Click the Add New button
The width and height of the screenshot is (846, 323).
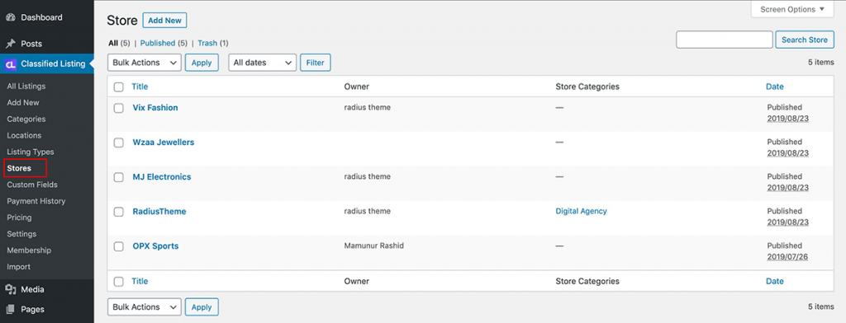click(x=164, y=21)
